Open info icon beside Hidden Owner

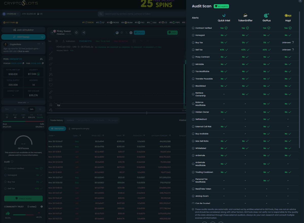[193, 112]
